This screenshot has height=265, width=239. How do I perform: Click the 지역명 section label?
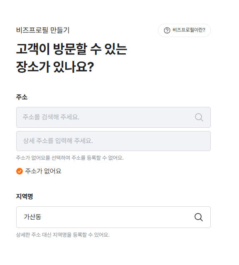click(x=25, y=196)
